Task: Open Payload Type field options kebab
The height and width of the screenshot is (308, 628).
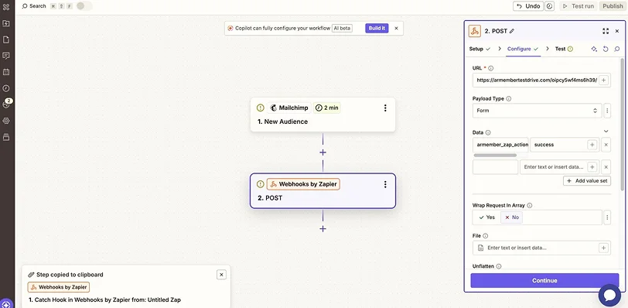Action: 607,111
